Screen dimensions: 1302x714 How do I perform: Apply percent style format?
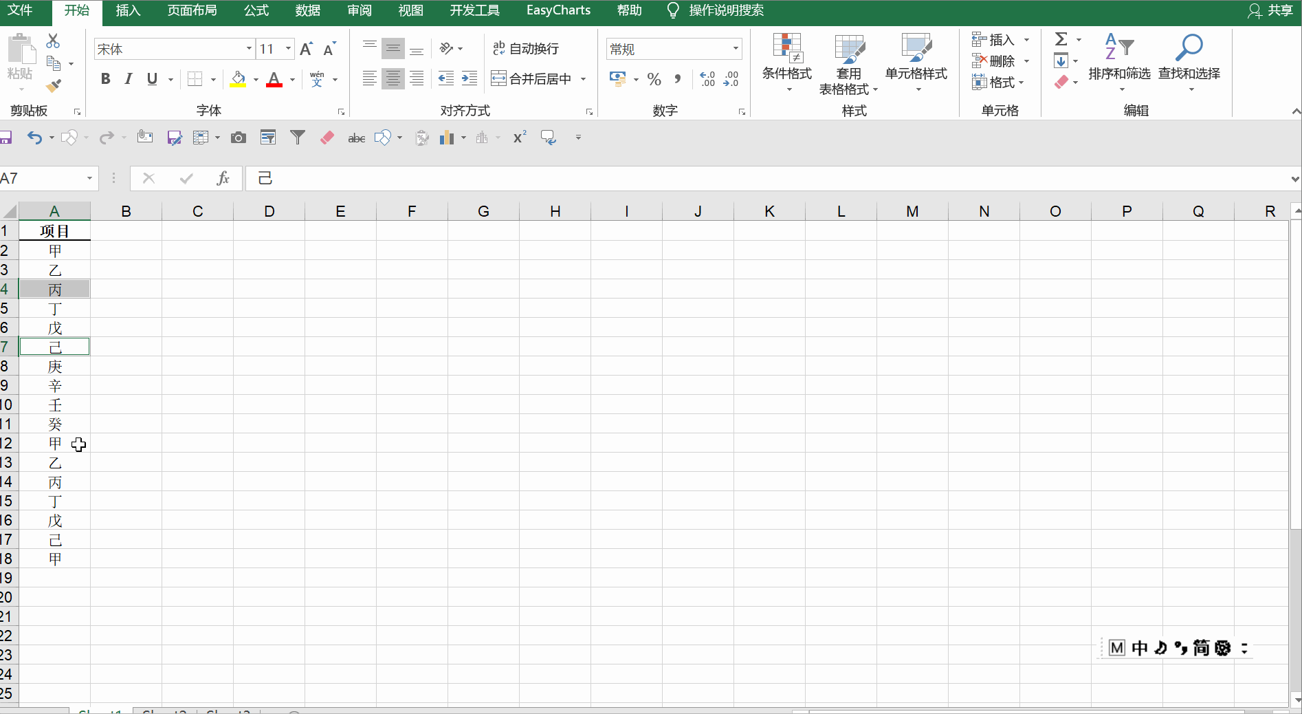tap(654, 79)
